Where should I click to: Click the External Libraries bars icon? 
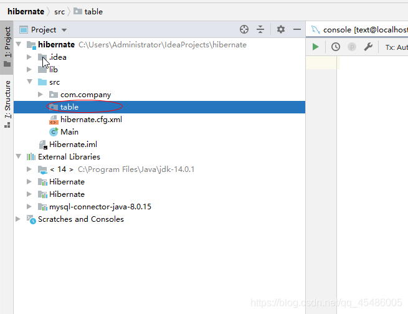31,157
